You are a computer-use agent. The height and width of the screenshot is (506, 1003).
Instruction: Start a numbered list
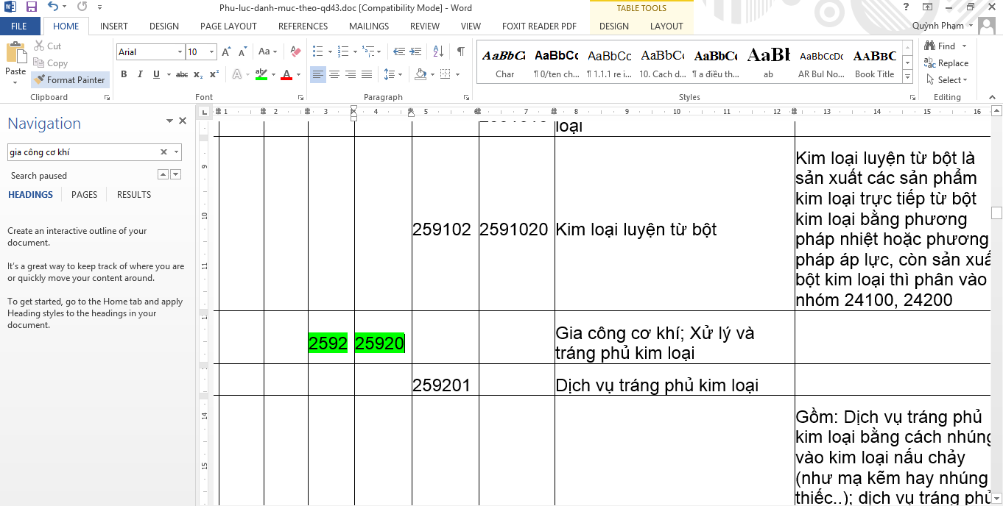tap(342, 52)
